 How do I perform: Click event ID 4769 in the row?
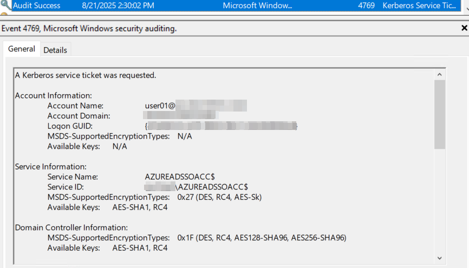pos(367,5)
